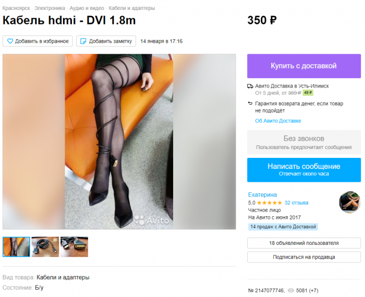The width and height of the screenshot is (365, 297).
Task: Navigate to Электроника breadcrumb category
Action: coord(50,8)
